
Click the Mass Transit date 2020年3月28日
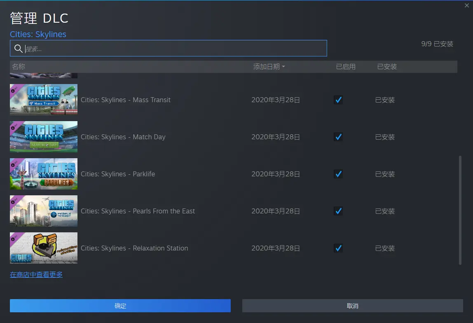(x=275, y=100)
